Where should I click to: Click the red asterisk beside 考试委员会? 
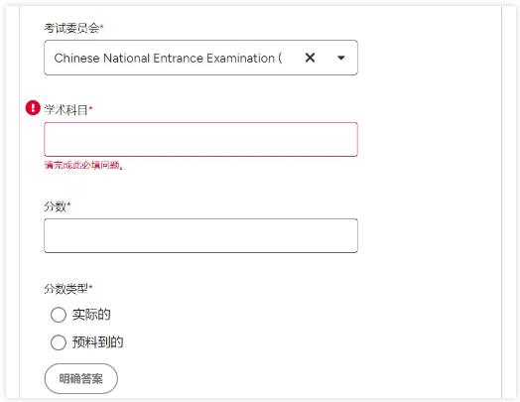point(102,26)
